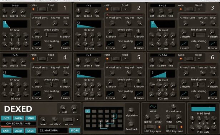This screenshot has width=220, height=135.
Task: Click the algorithm knob
Action: click(131, 110)
